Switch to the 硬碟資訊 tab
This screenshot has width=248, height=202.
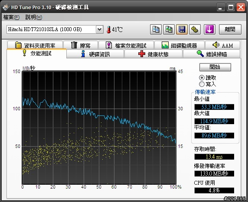coord(95,54)
